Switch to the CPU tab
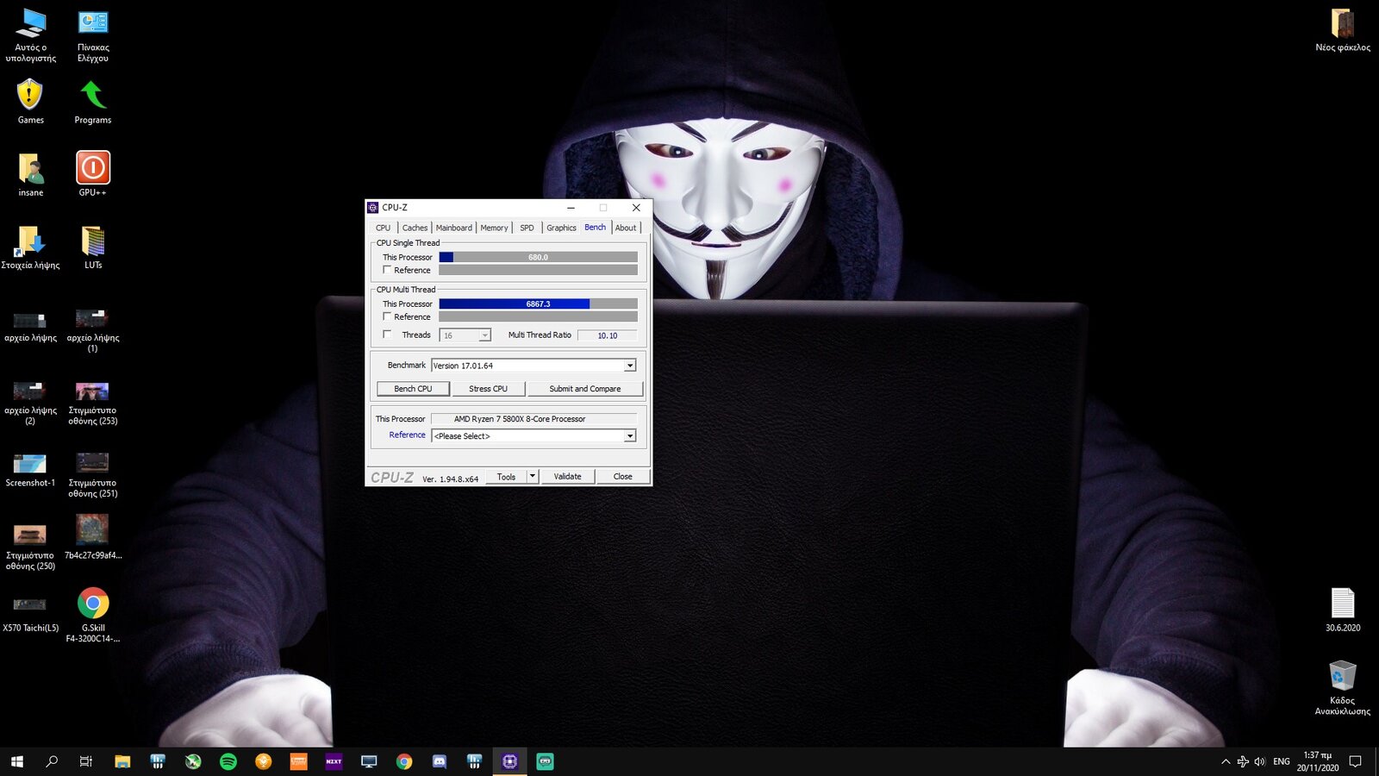 pos(383,228)
